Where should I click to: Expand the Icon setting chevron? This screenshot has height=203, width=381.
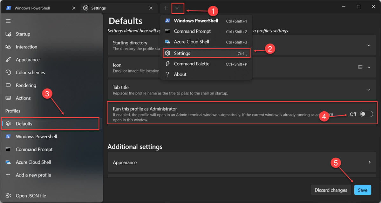(x=369, y=68)
